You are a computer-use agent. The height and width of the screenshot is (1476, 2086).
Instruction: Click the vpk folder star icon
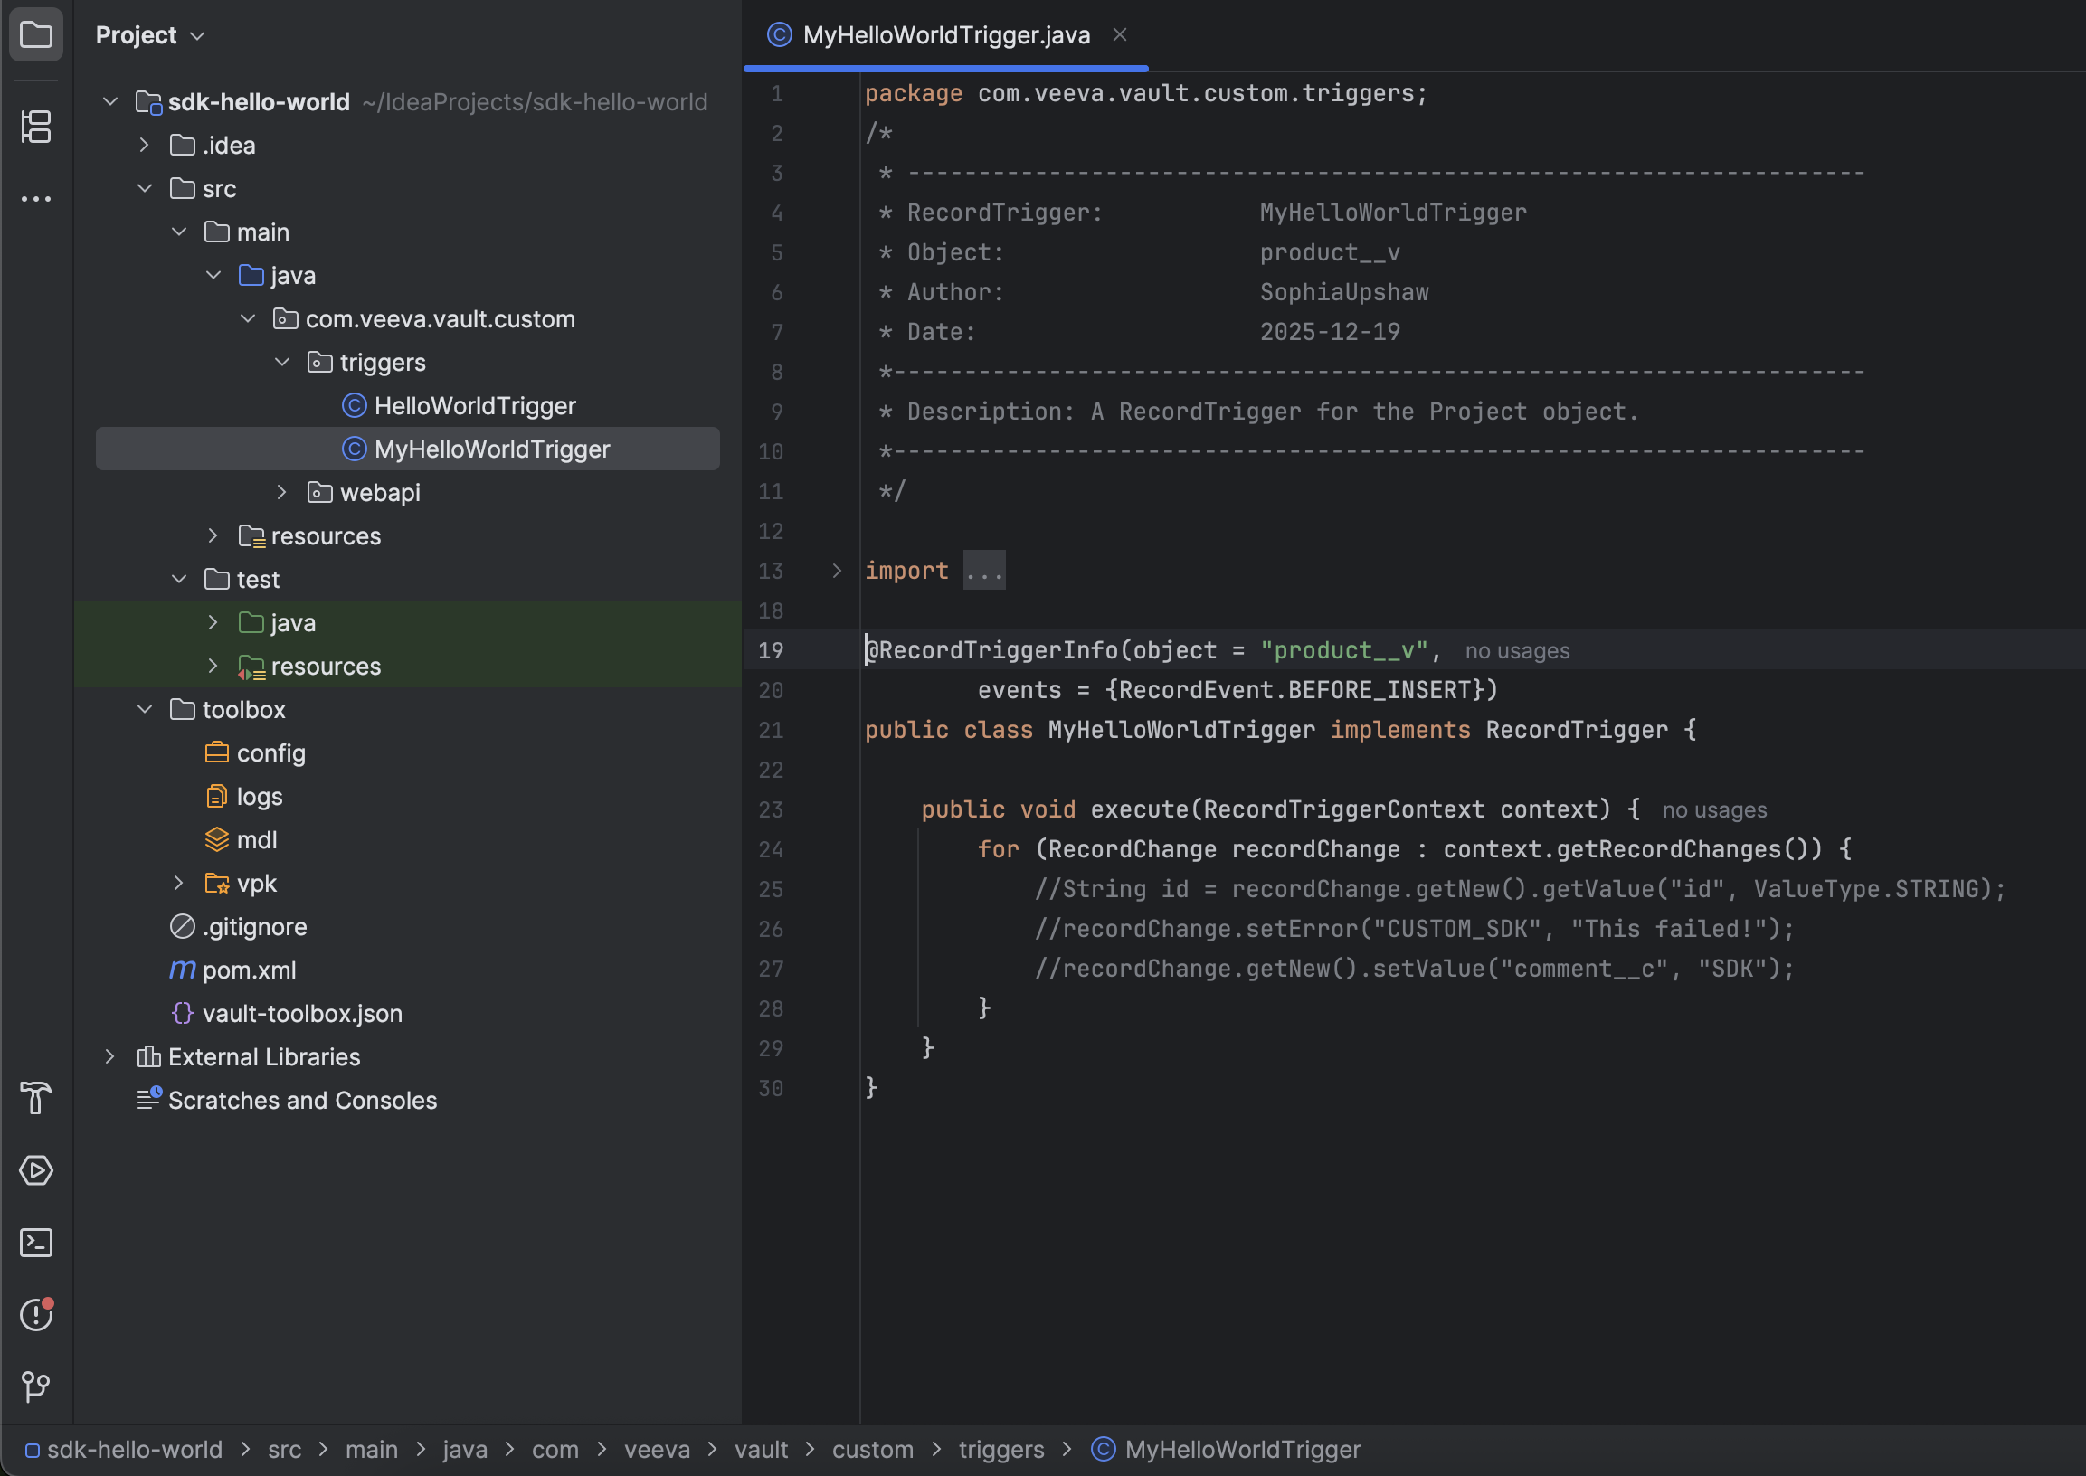pyautogui.click(x=216, y=884)
